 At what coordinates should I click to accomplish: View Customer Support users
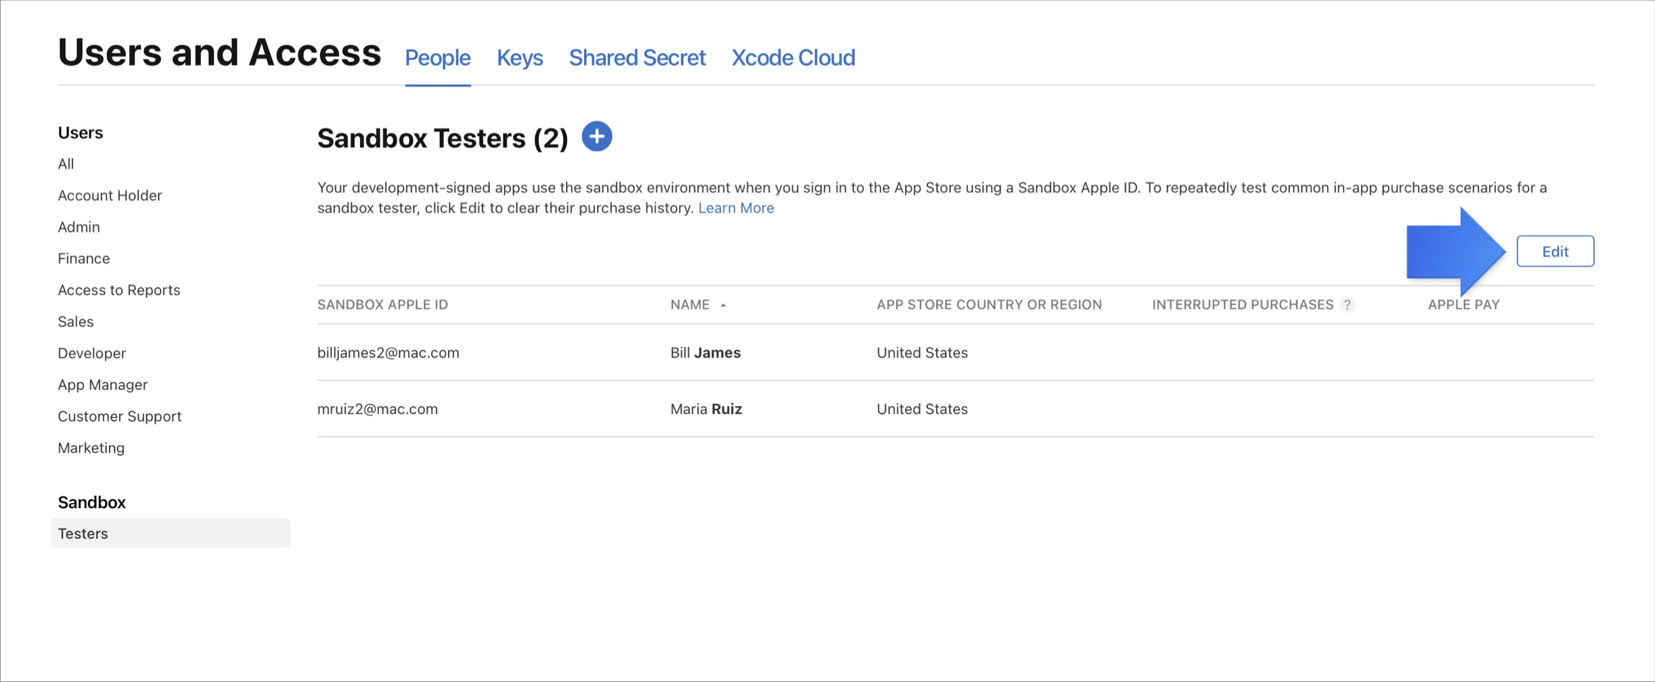click(x=119, y=417)
